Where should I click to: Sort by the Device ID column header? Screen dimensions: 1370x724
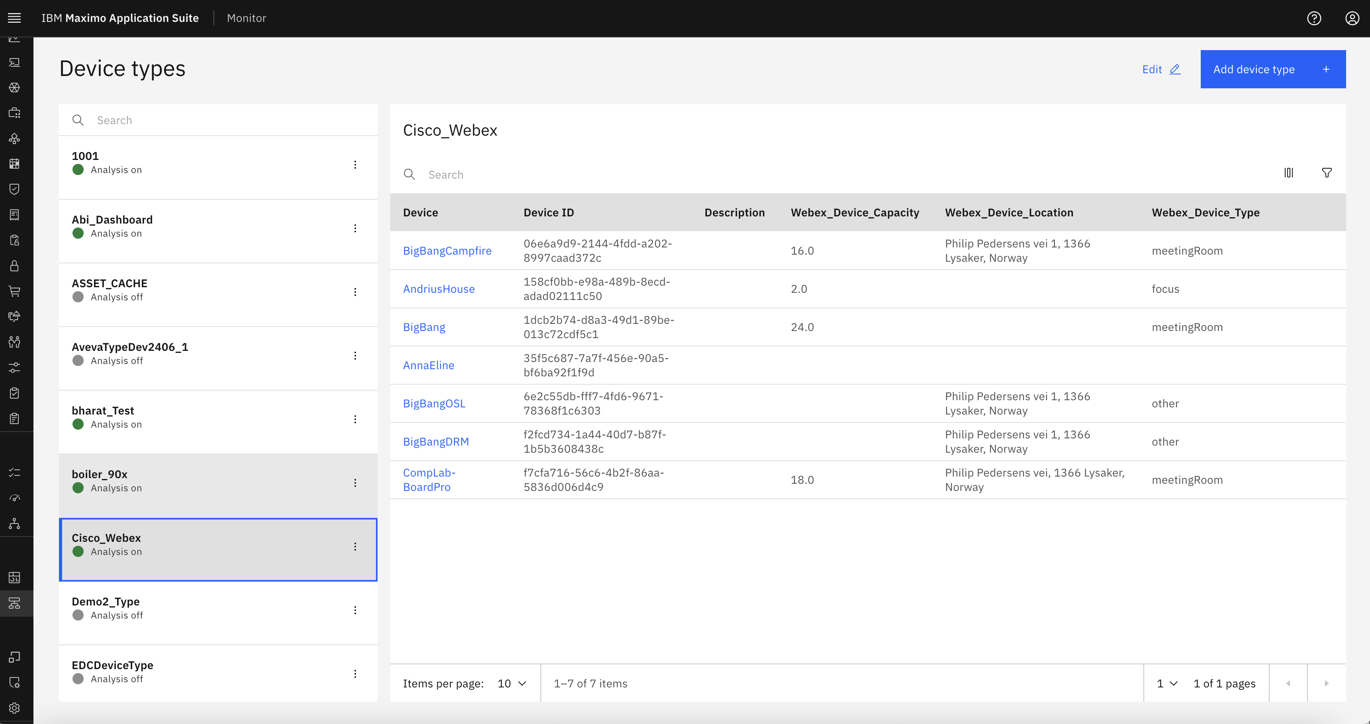tap(548, 212)
